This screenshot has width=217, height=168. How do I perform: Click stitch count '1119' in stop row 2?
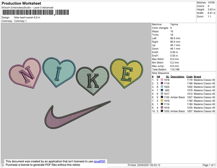click(167, 83)
